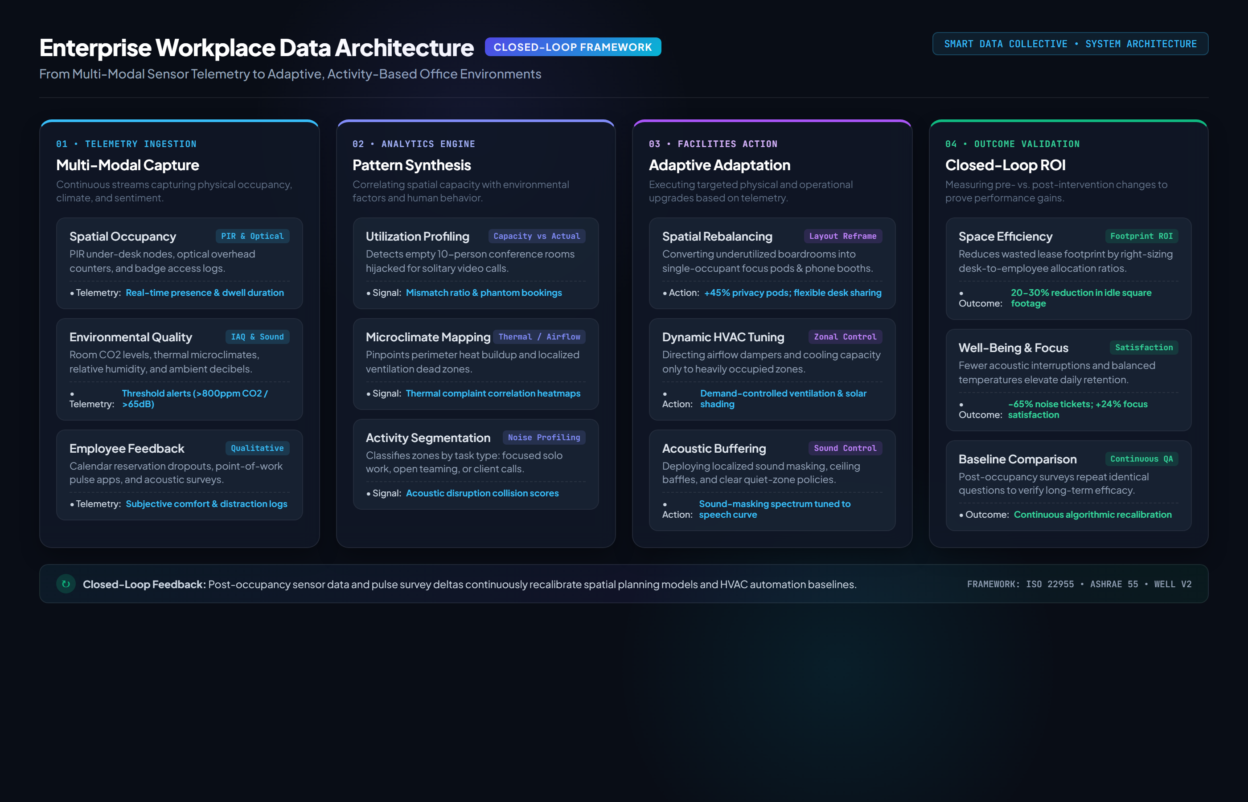The image size is (1248, 802).
Task: Open the Utilization Profiling card title
Action: (x=417, y=237)
